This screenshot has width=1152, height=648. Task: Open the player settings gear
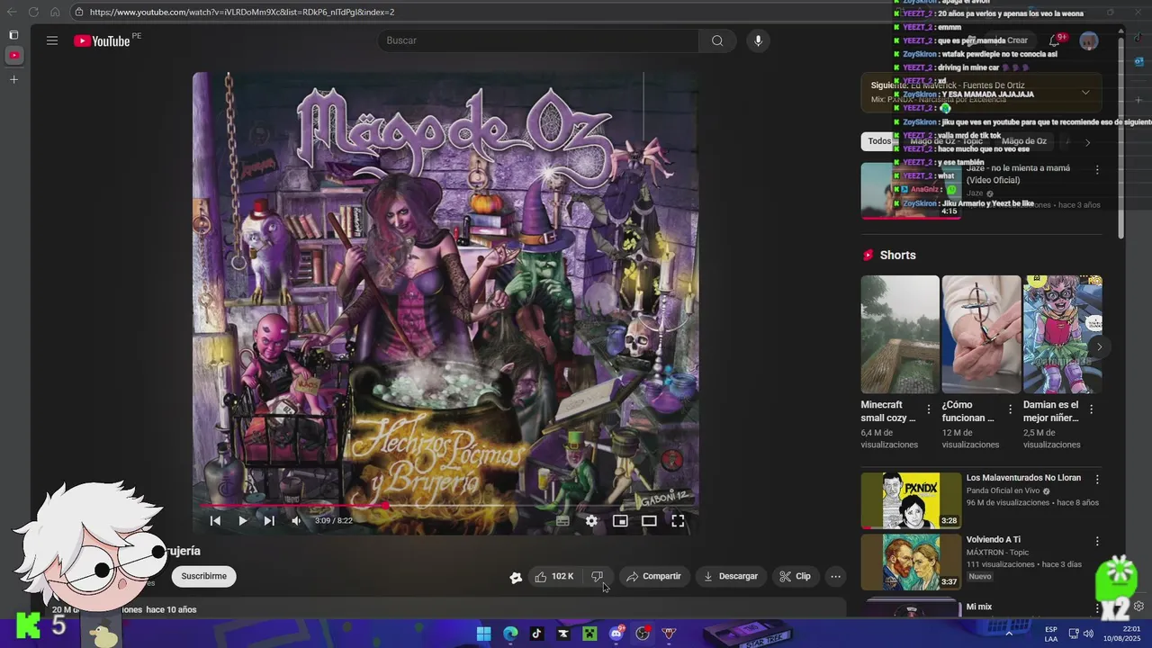point(591,520)
